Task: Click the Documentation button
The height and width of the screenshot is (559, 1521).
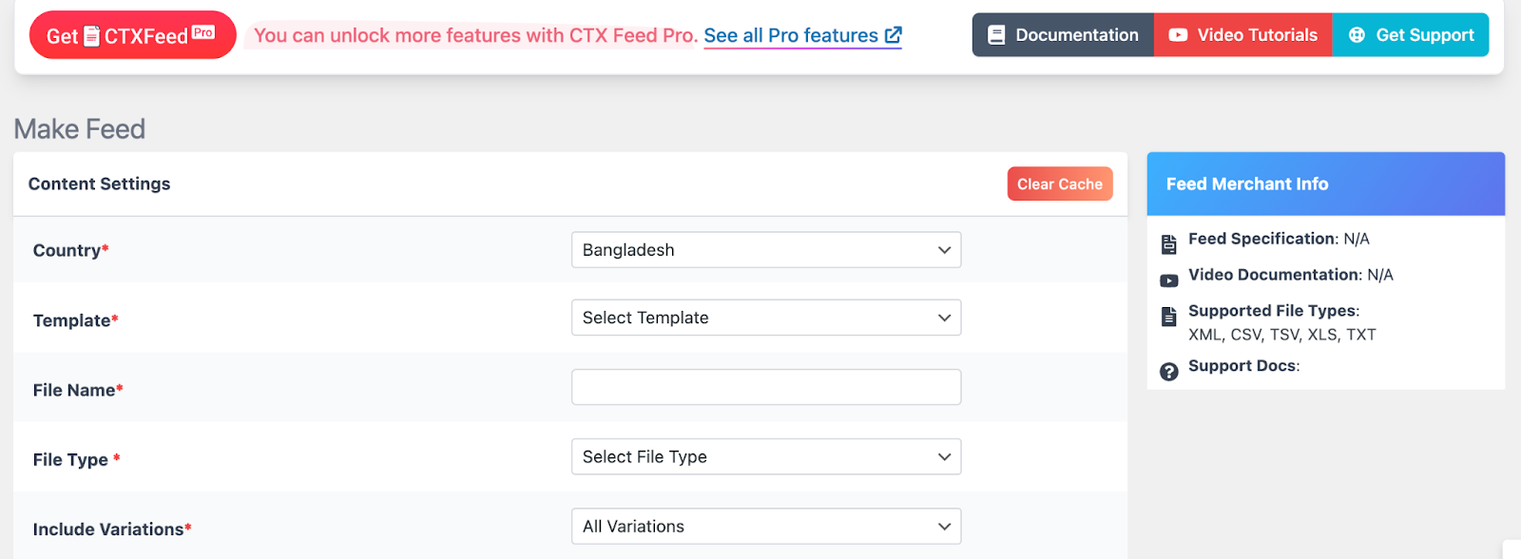Action: tap(1063, 35)
